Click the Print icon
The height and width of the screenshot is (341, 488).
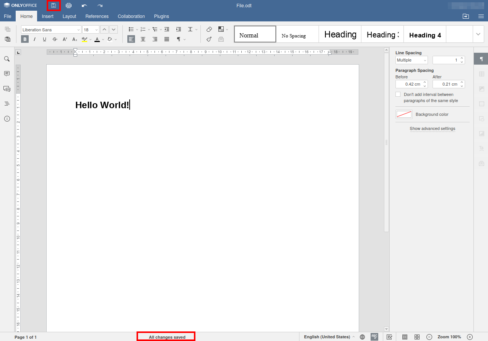(x=69, y=6)
